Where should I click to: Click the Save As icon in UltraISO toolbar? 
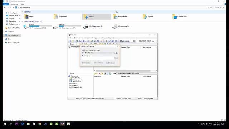83,41
